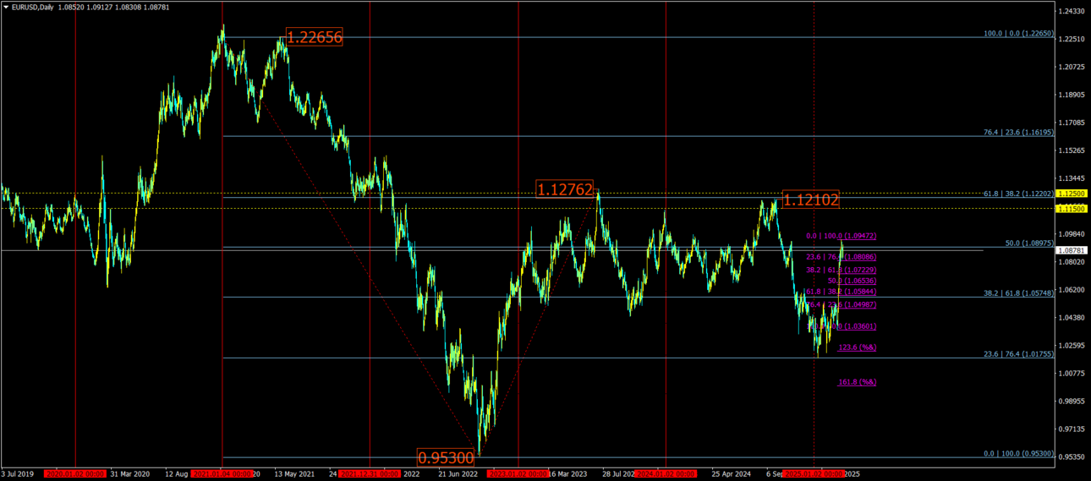This screenshot has height=481, width=1091.
Task: Select the 0.95300 swing low price label
Action: click(x=446, y=457)
